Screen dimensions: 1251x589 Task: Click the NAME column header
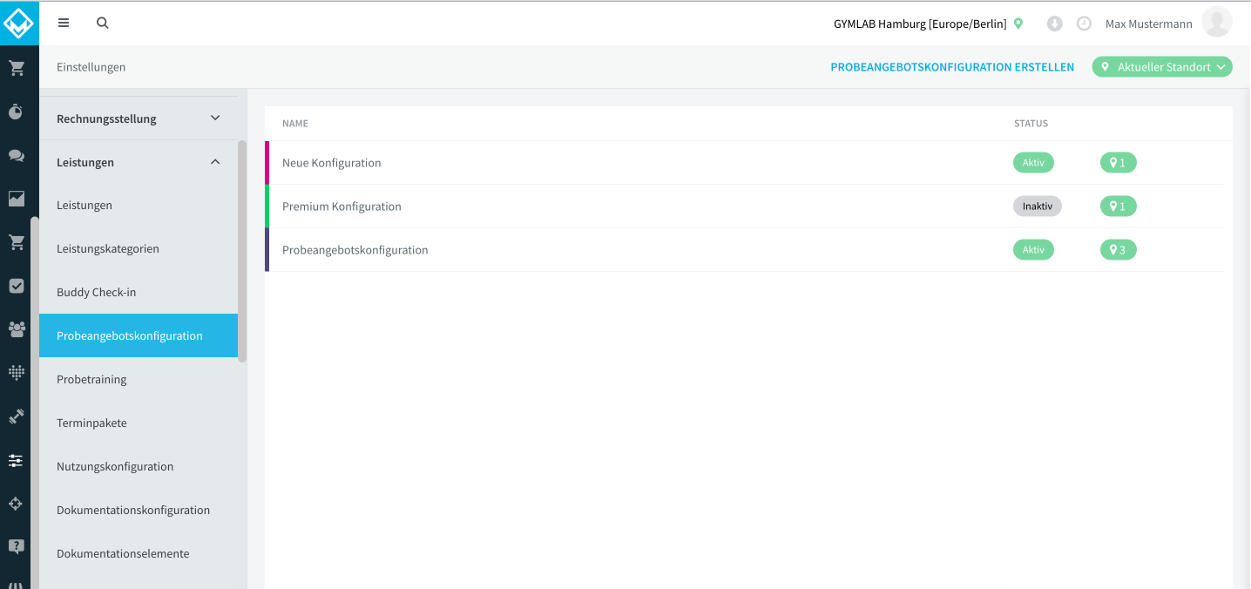(295, 124)
